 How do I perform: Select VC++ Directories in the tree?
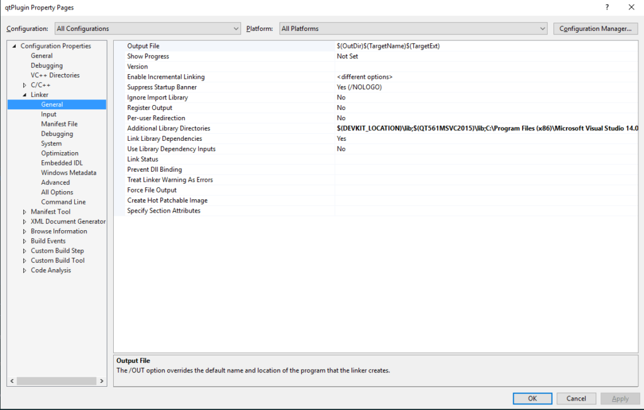(55, 75)
